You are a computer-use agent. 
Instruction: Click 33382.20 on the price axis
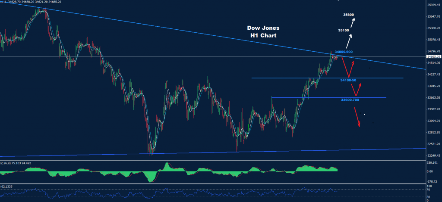click(x=434, y=109)
